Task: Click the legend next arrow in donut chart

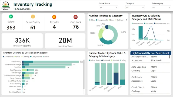Action: tap(127, 20)
